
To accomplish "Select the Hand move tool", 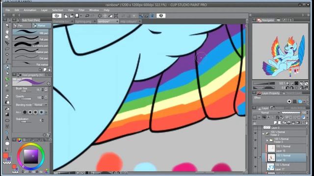I will 7,31.
